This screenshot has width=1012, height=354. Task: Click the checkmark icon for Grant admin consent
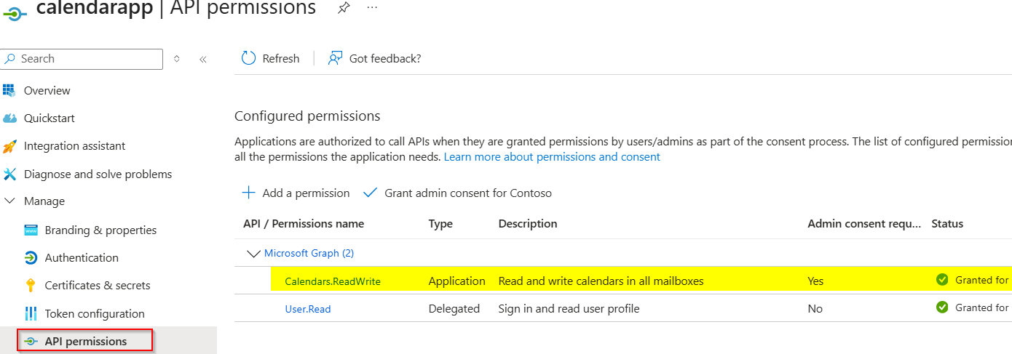tap(370, 193)
